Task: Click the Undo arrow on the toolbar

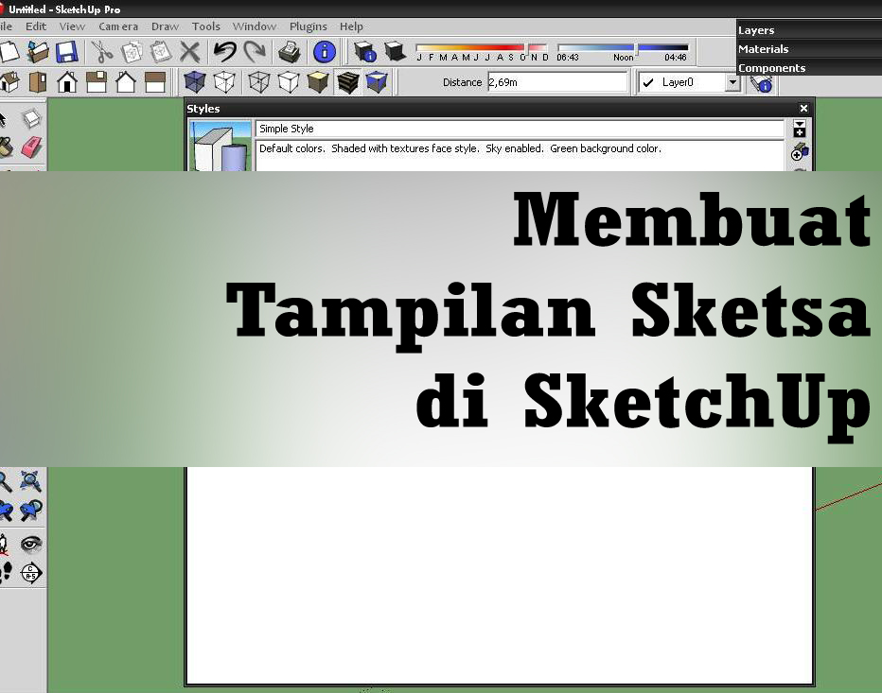Action: (x=224, y=51)
